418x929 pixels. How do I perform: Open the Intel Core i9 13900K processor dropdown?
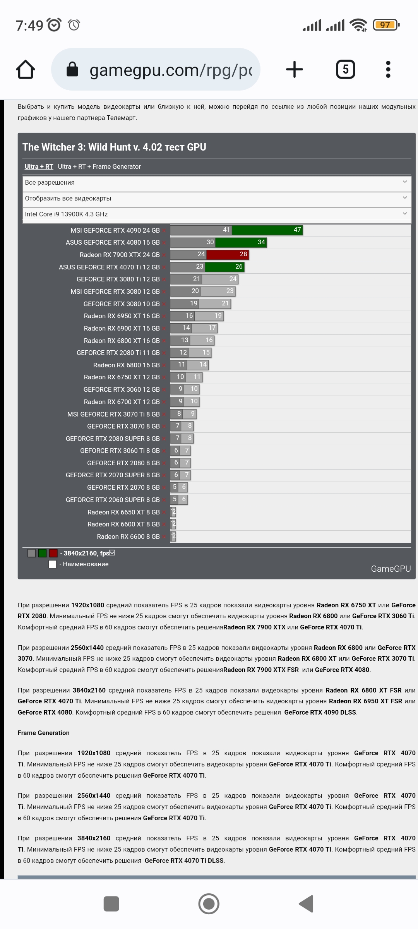point(216,214)
